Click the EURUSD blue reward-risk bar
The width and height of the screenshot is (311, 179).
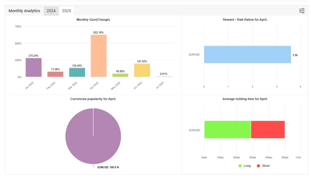[247, 54]
